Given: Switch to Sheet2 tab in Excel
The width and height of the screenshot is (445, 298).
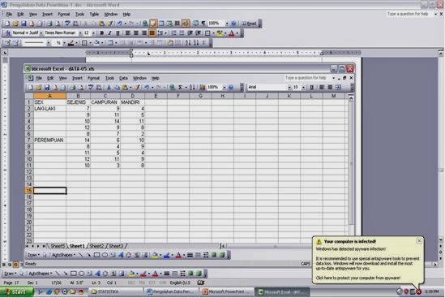Looking at the screenshot, I should (96, 246).
